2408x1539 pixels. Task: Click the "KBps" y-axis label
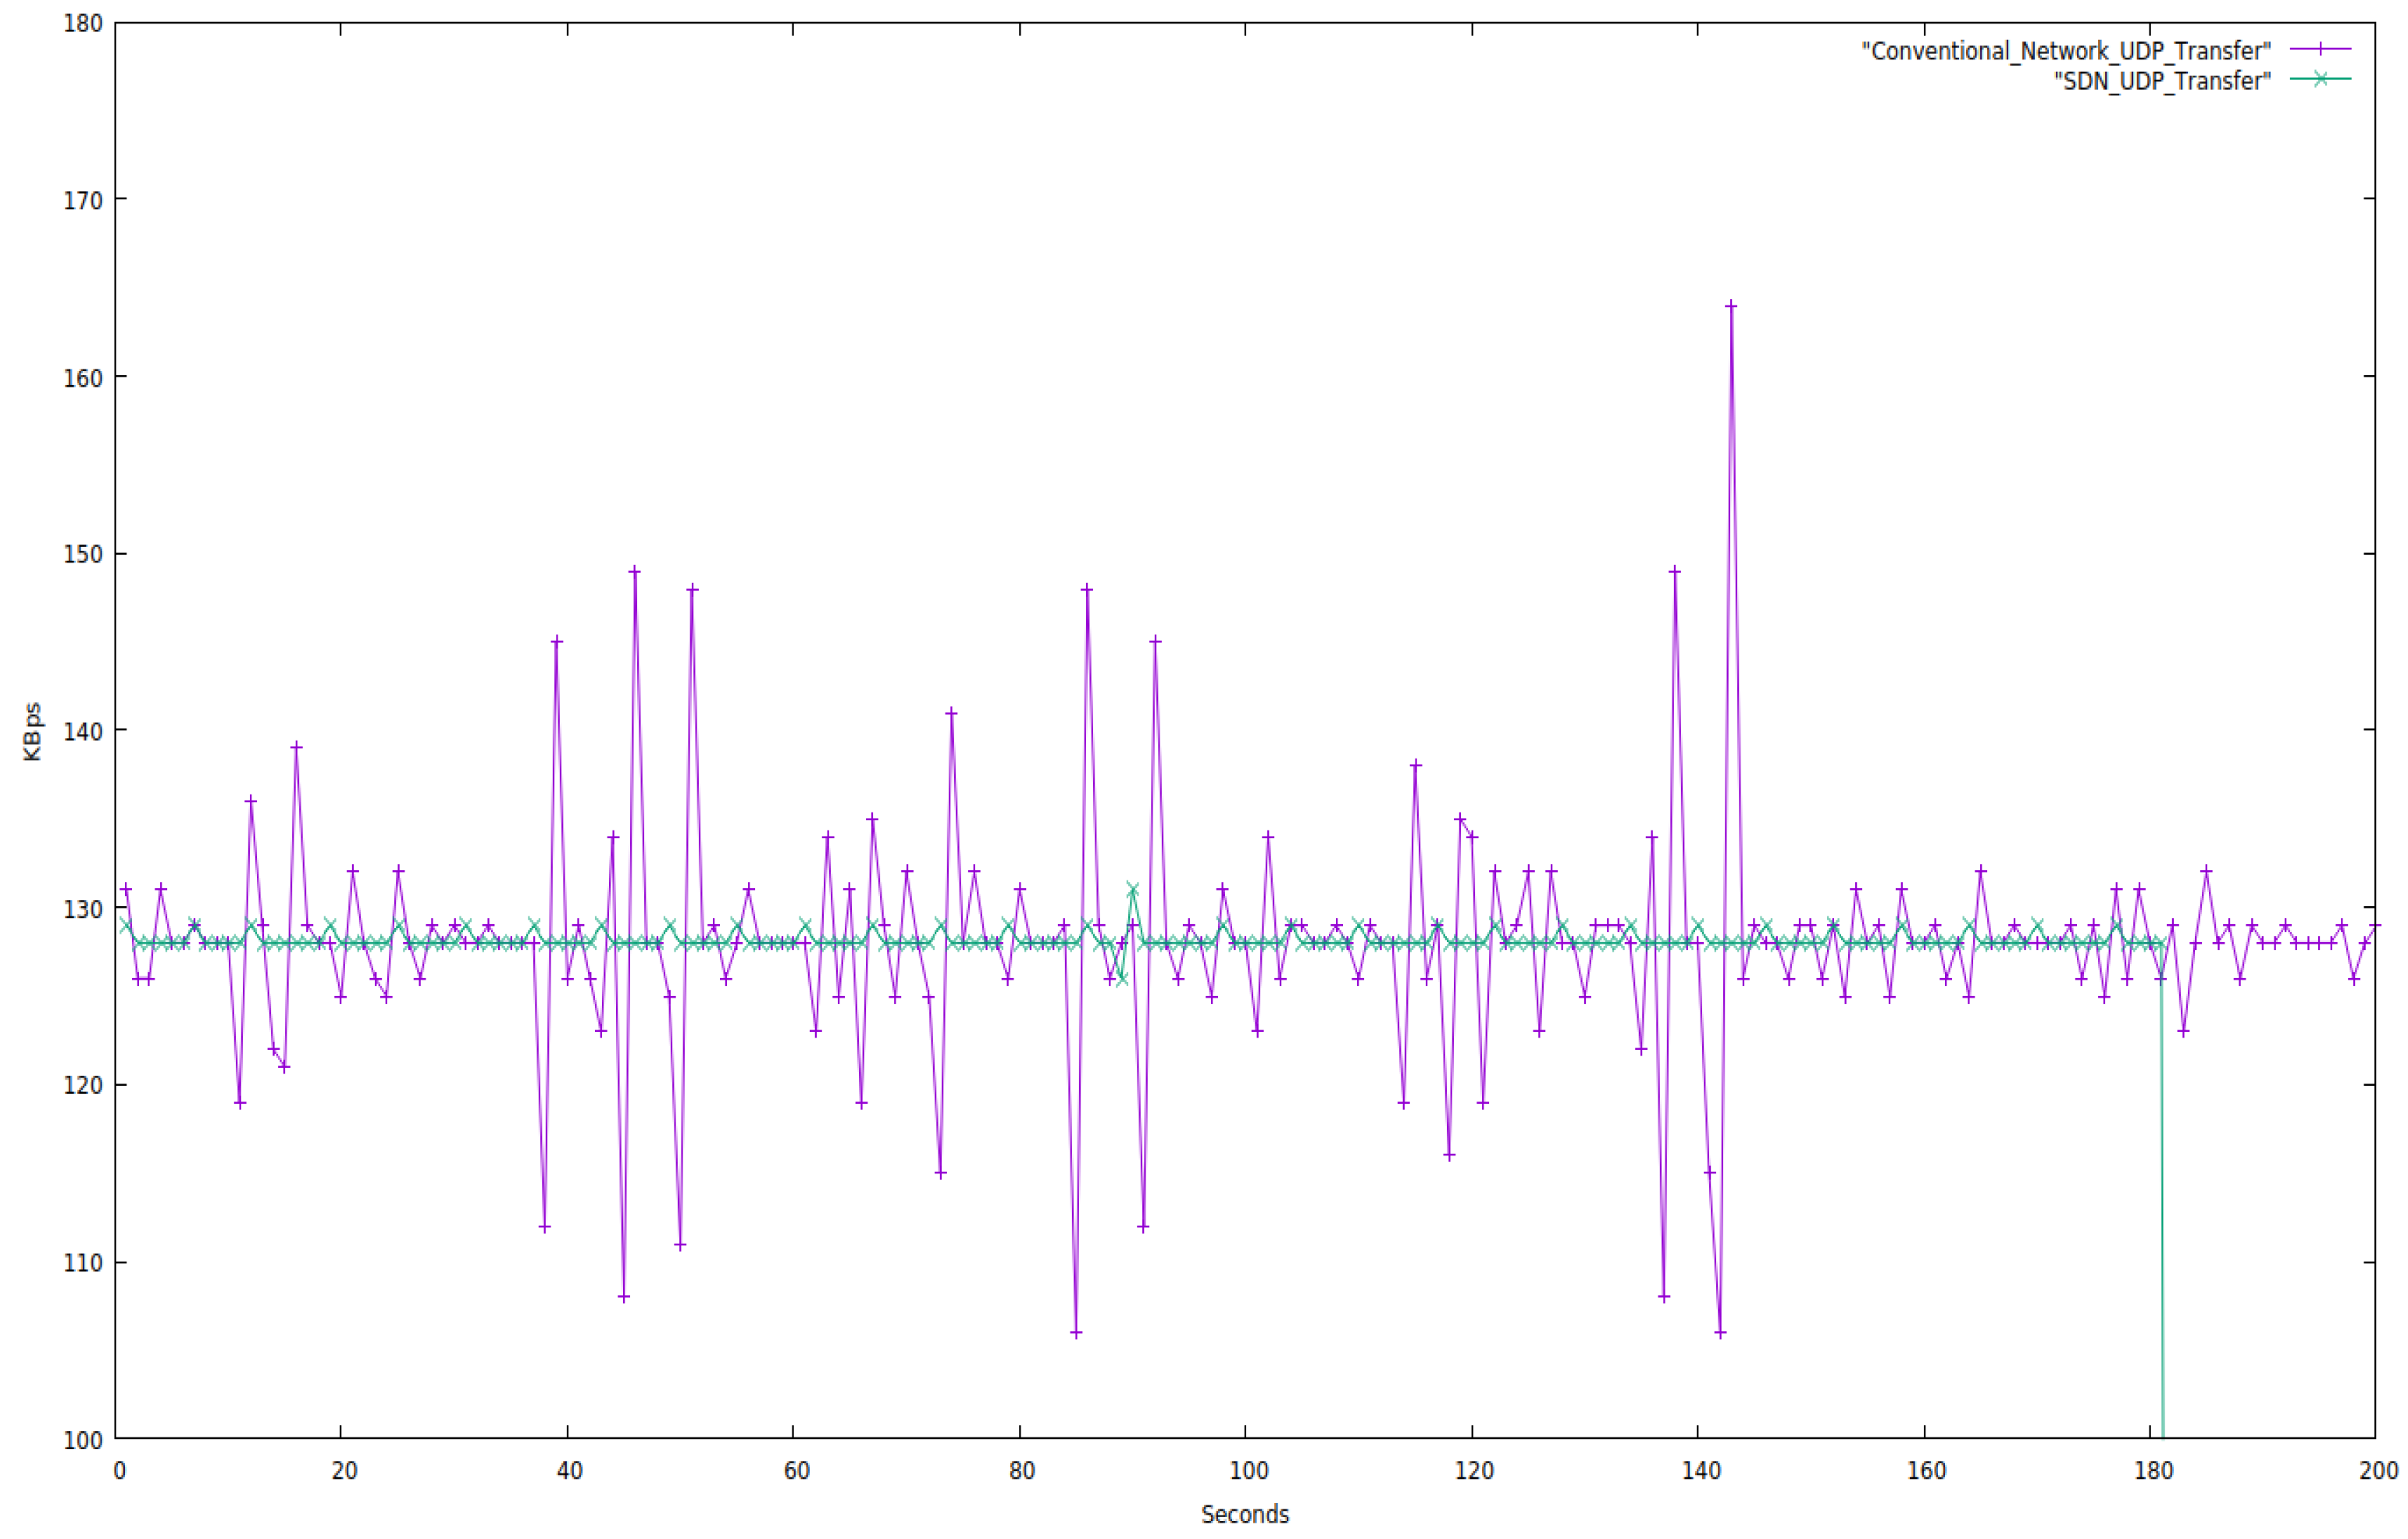coord(32,731)
